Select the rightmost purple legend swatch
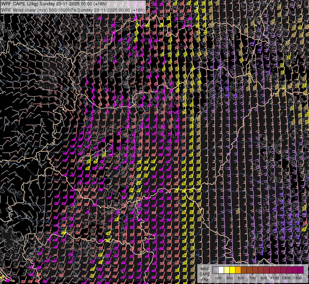 tap(300, 270)
